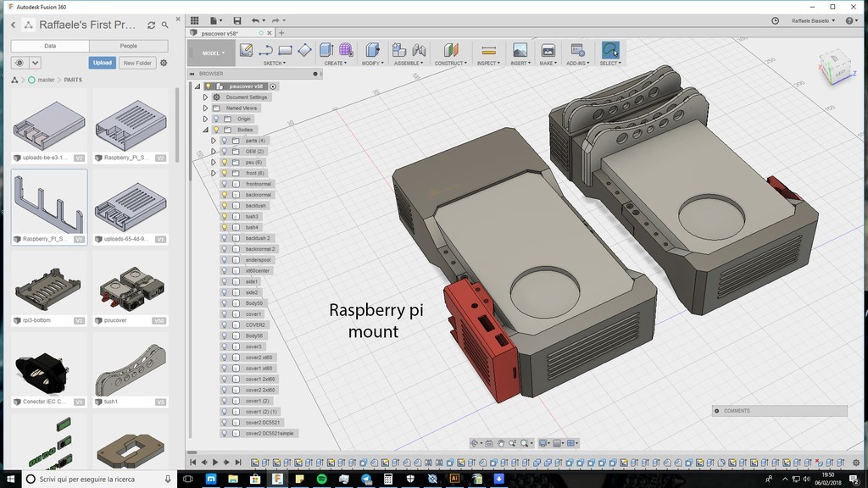Select the Assemble new component tool
868x488 pixels.
click(399, 50)
